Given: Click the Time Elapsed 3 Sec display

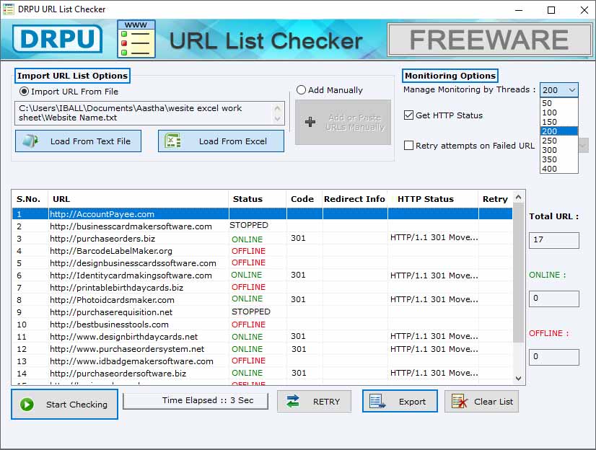Looking at the screenshot, I should (x=196, y=401).
